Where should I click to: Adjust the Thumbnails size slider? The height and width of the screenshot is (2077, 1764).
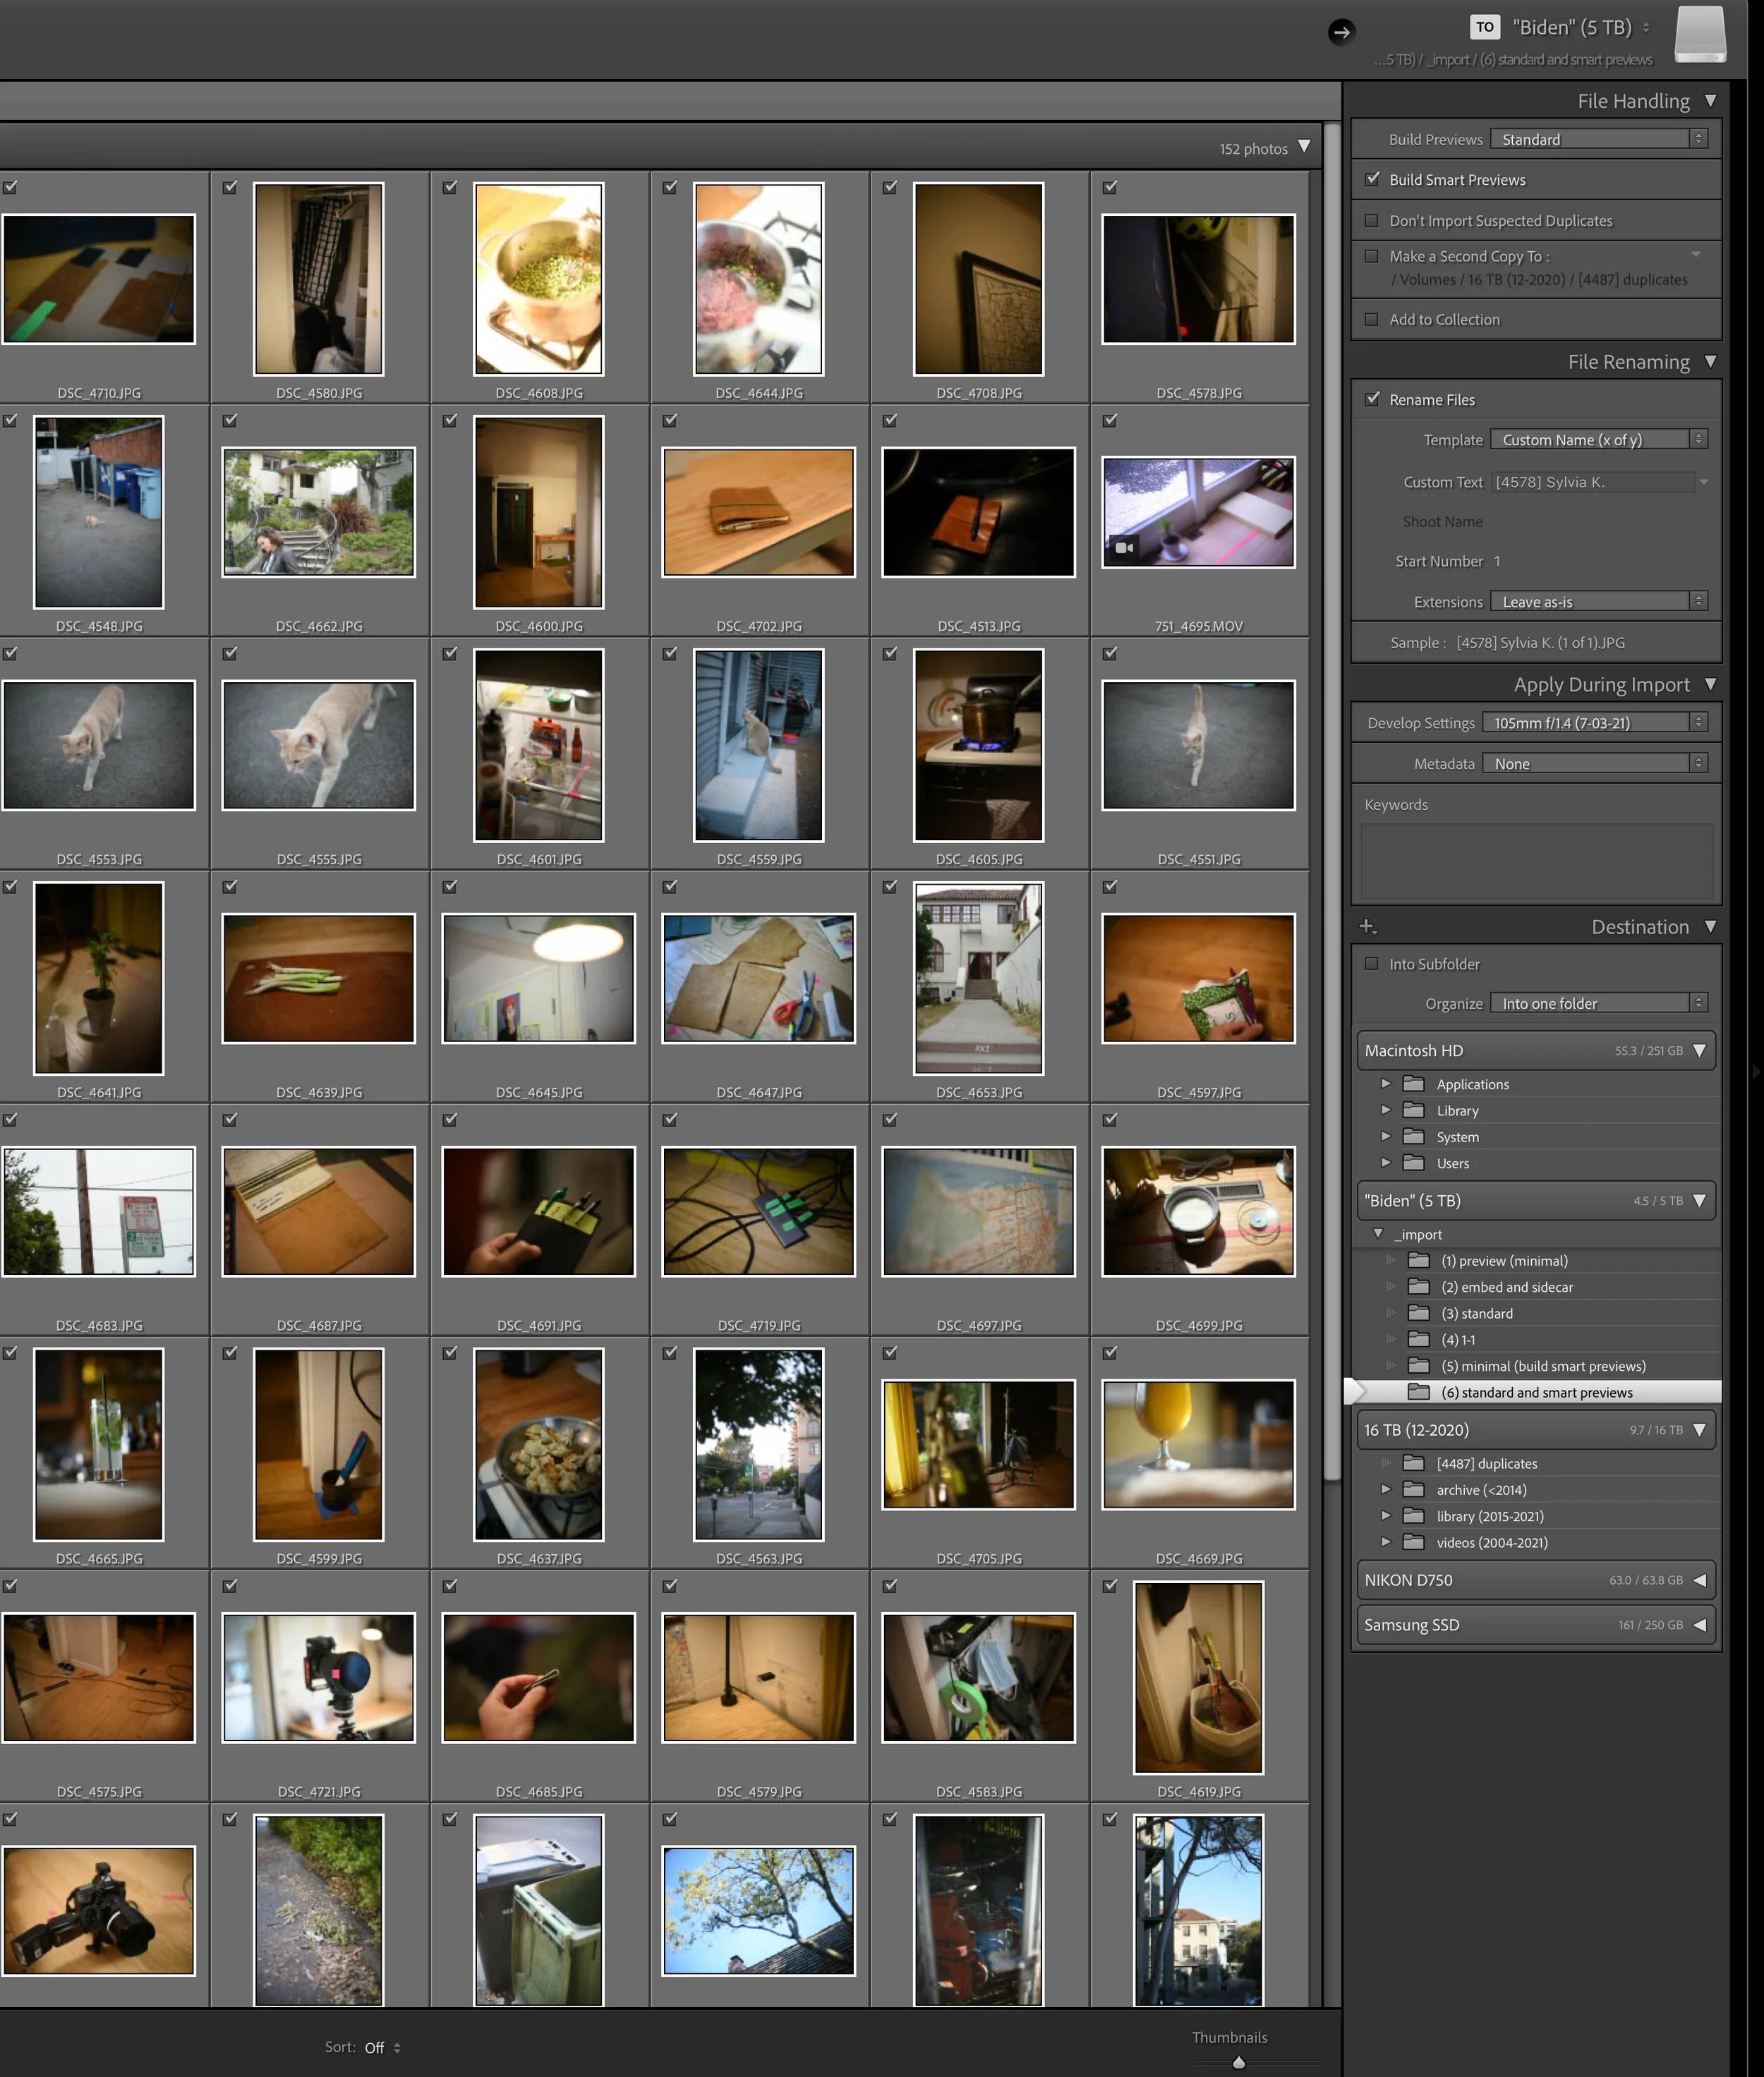[1238, 2062]
